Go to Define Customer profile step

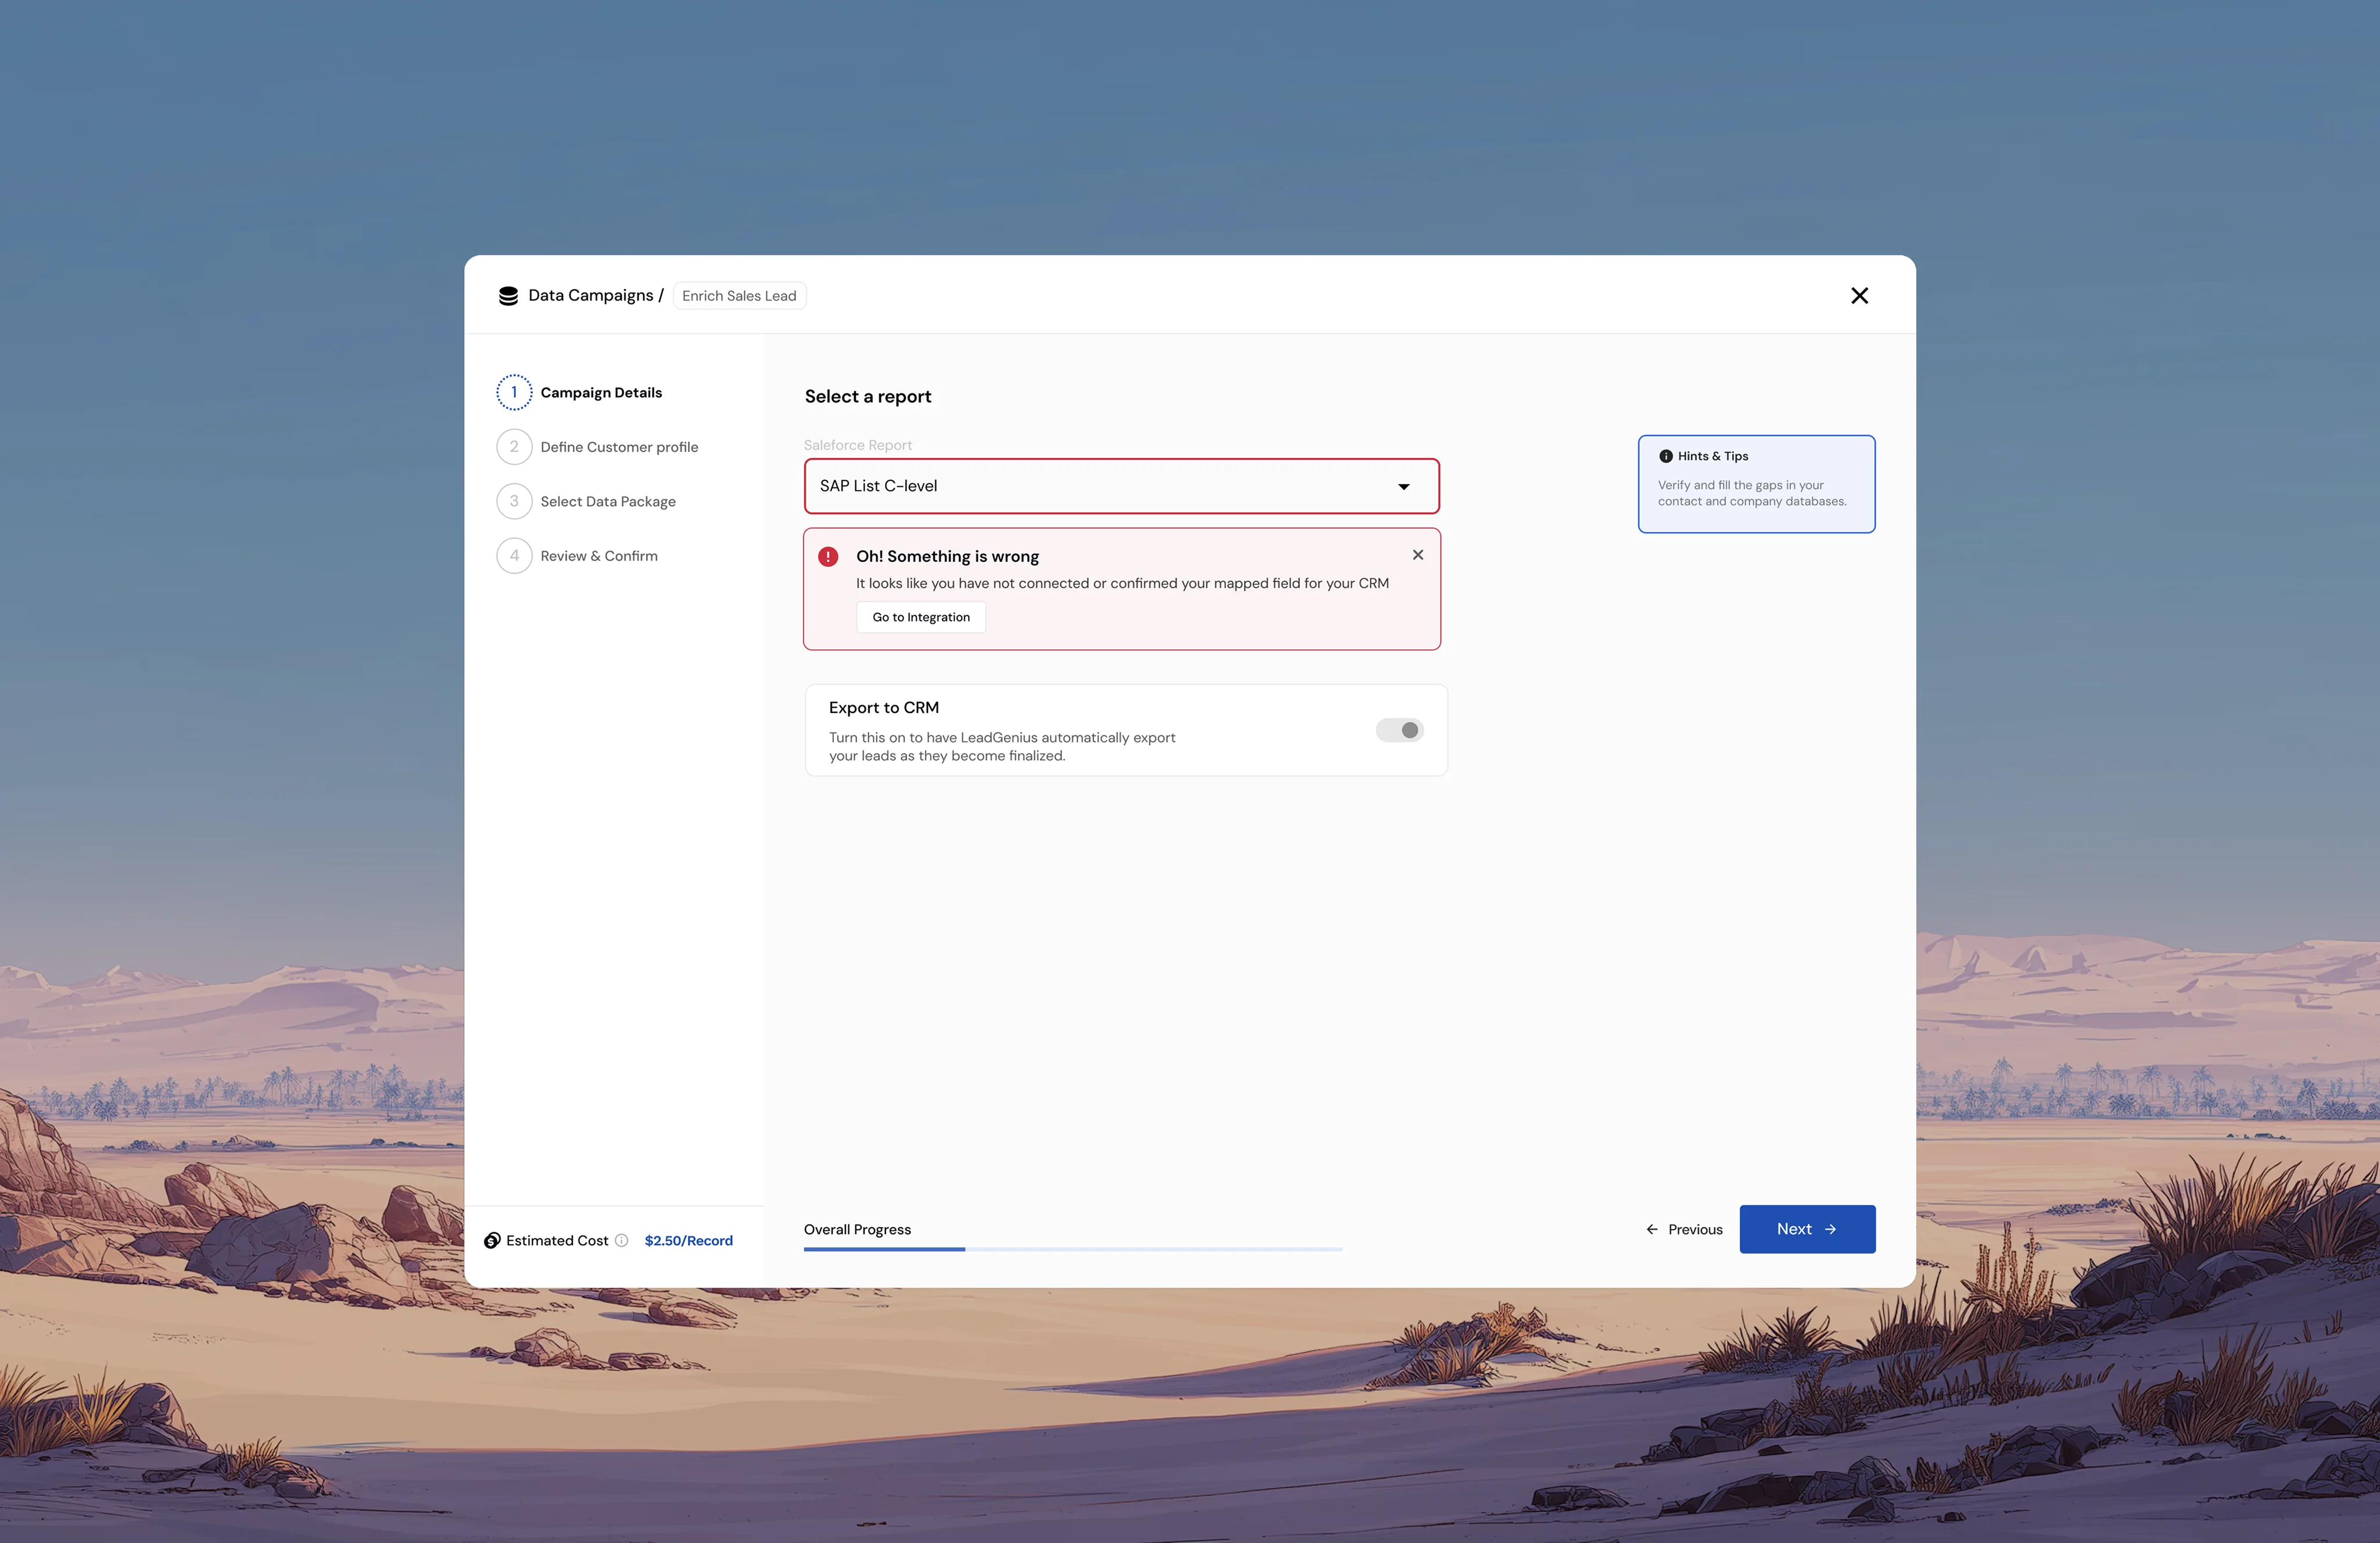(x=618, y=447)
